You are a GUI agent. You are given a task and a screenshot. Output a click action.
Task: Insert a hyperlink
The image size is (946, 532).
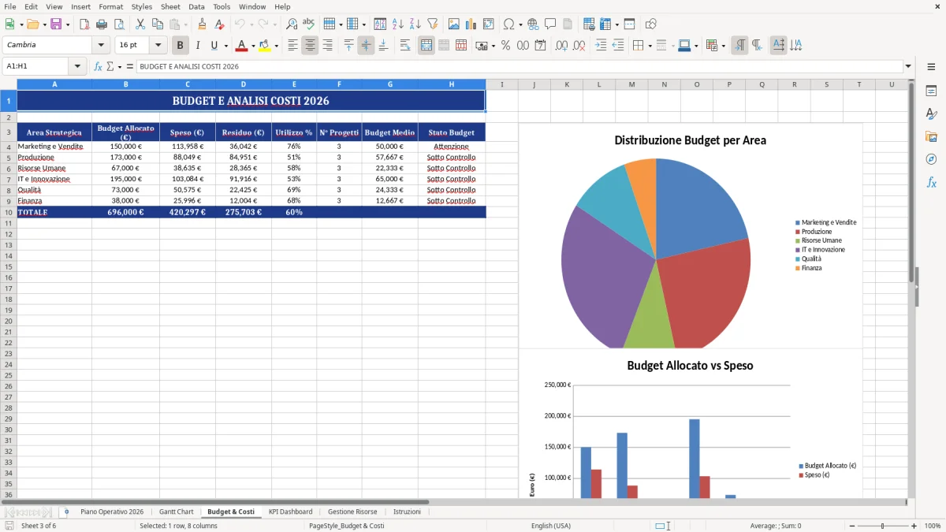point(533,24)
